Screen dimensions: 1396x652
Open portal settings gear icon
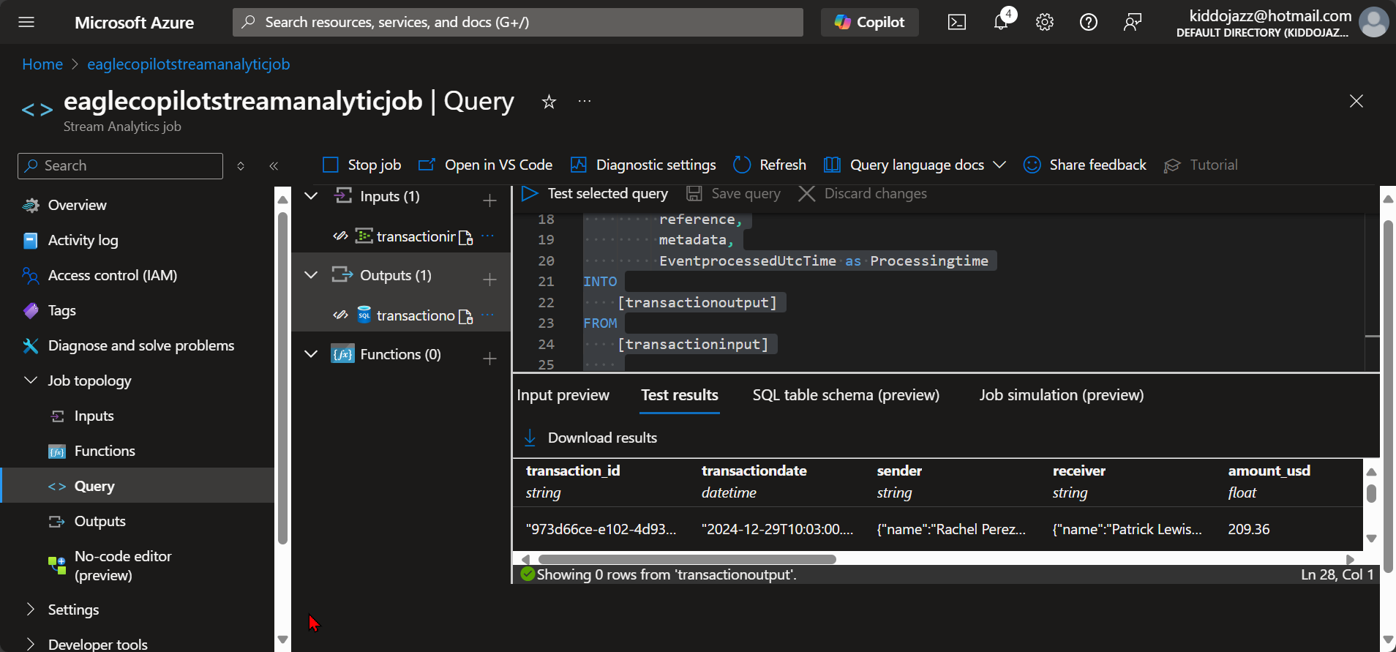[x=1044, y=22]
